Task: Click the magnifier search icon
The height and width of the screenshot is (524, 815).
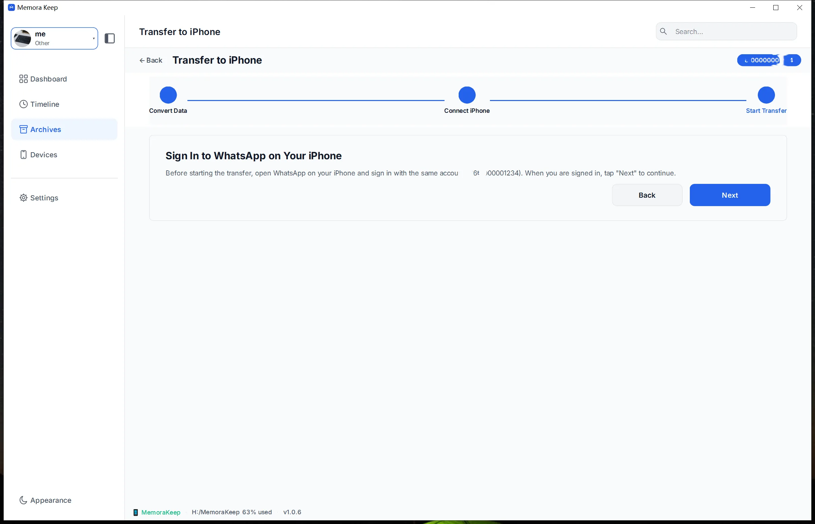Action: [663, 32]
